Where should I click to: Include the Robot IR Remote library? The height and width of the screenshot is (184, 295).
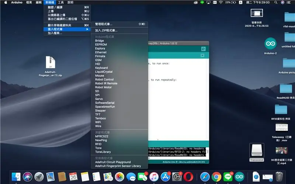click(x=119, y=84)
